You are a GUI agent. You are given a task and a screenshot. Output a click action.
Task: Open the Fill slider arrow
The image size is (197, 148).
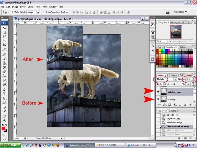pyautogui.click(x=194, y=84)
